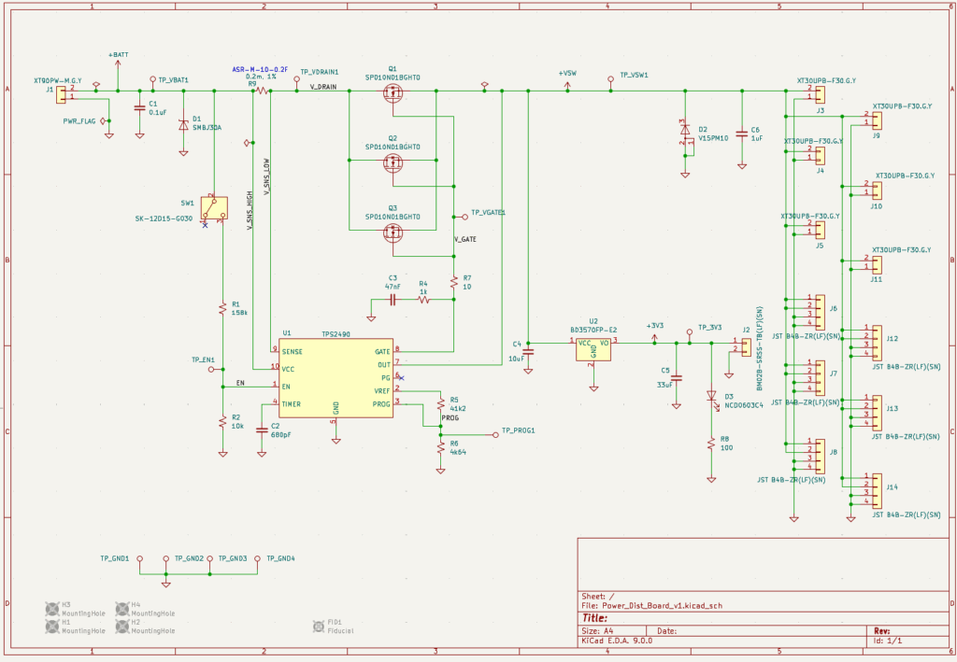
Task: Select the C4 10uF capacitor
Action: pos(528,352)
